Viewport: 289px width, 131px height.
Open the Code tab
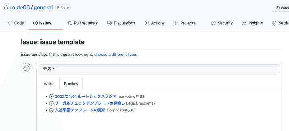pos(16,23)
